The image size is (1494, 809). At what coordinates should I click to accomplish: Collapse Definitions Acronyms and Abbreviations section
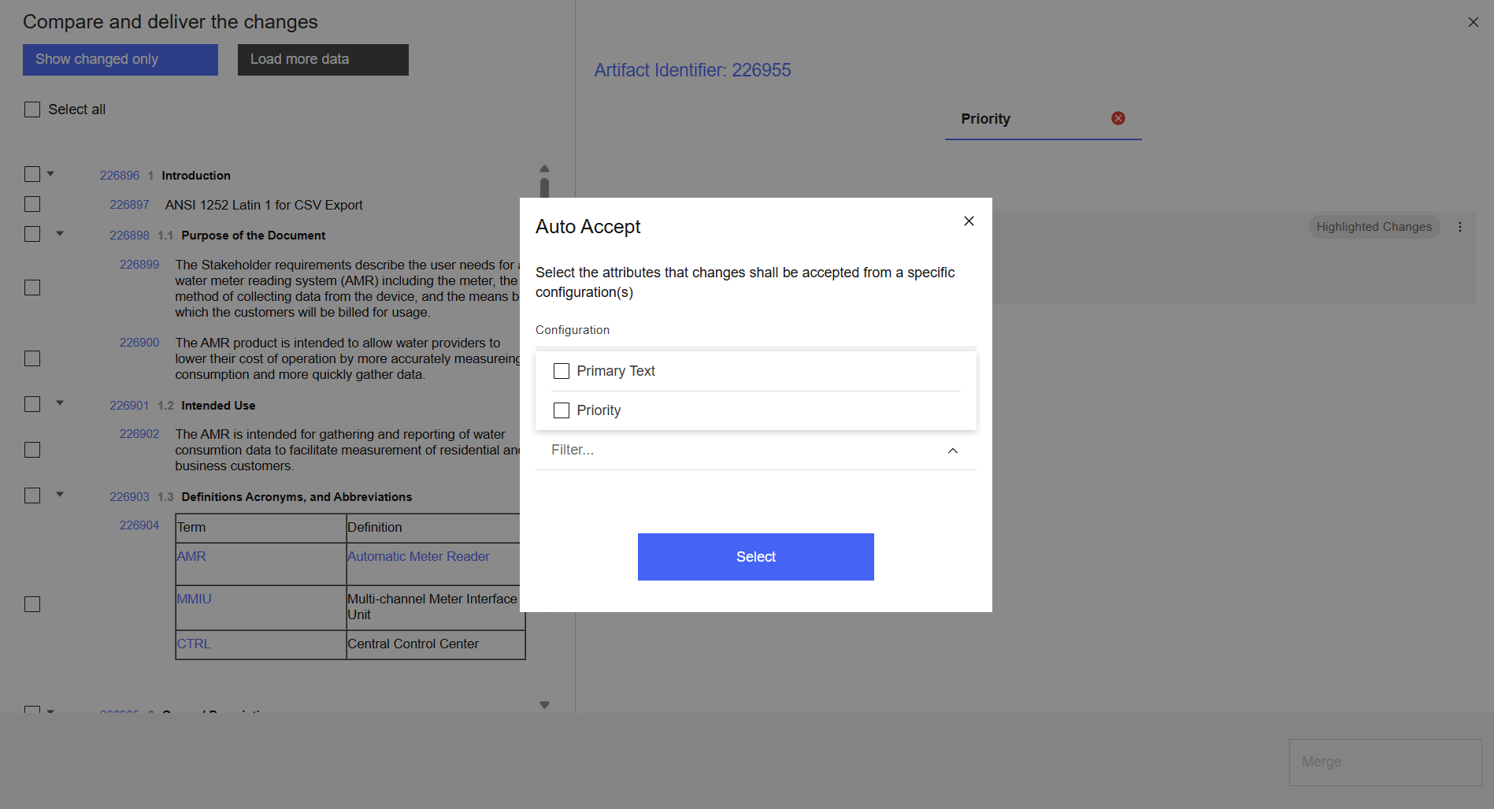tap(60, 495)
